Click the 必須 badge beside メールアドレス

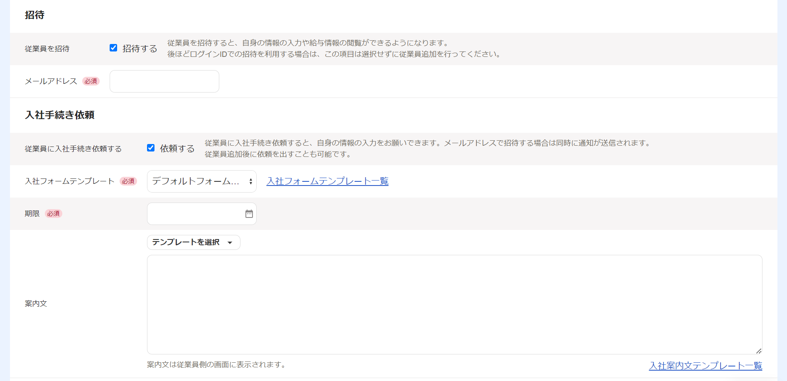pyautogui.click(x=91, y=81)
